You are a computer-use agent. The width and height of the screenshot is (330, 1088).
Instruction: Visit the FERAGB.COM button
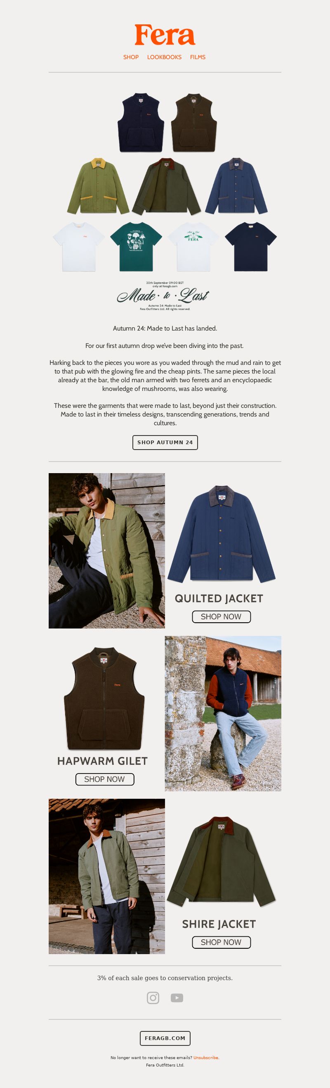165,1038
